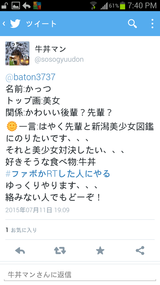
Task: Tap the back arrow in header
Action: [4, 24]
